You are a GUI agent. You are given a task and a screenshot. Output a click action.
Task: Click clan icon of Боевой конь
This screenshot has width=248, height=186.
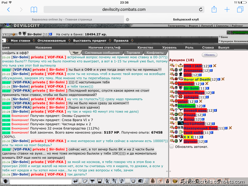[x=181, y=110]
